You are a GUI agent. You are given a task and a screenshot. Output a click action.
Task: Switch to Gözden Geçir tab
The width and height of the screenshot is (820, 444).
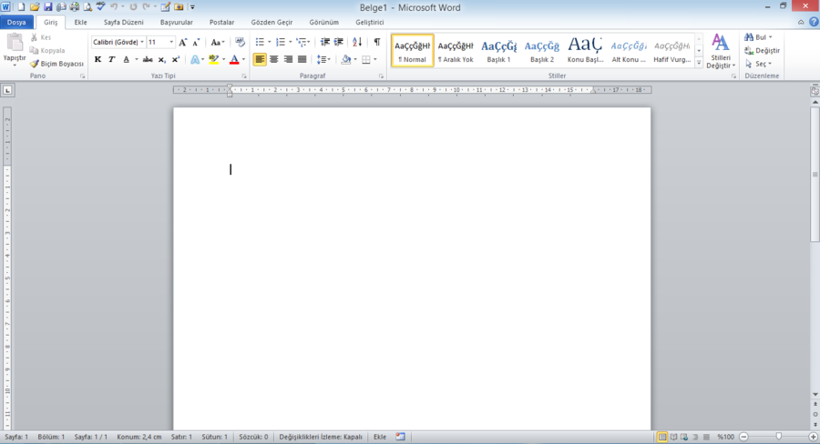pyautogui.click(x=272, y=23)
